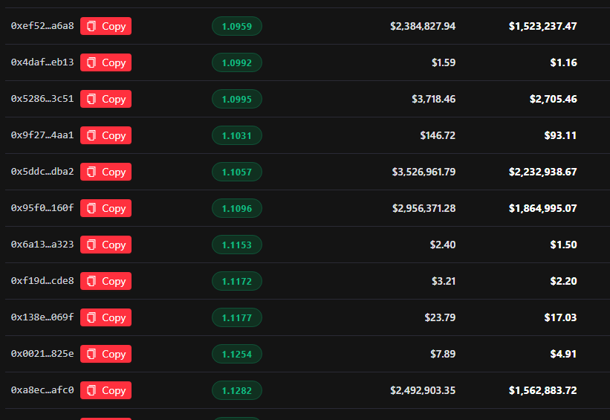Select address text 0x0021…825e
The width and height of the screenshot is (610, 420).
(42, 353)
